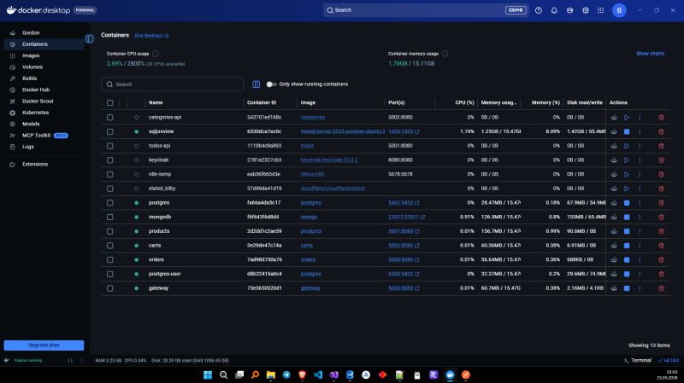Open more actions menu for products

[x=640, y=231]
